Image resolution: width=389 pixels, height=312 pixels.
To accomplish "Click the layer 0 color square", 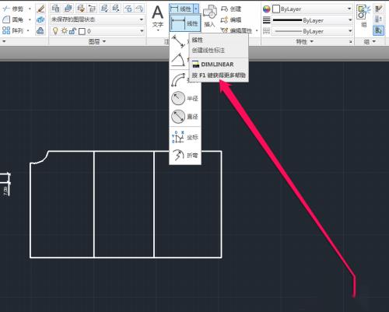I will (x=82, y=31).
